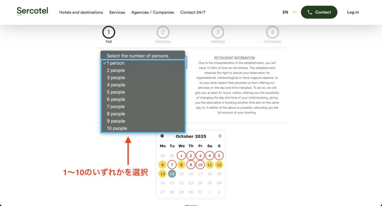
Task: Click the Log in link
Action: (353, 12)
